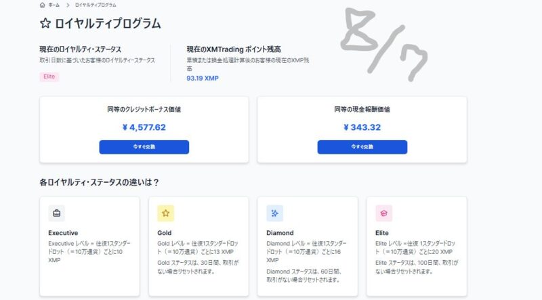Click the Elite graduation cap icon

tap(383, 213)
